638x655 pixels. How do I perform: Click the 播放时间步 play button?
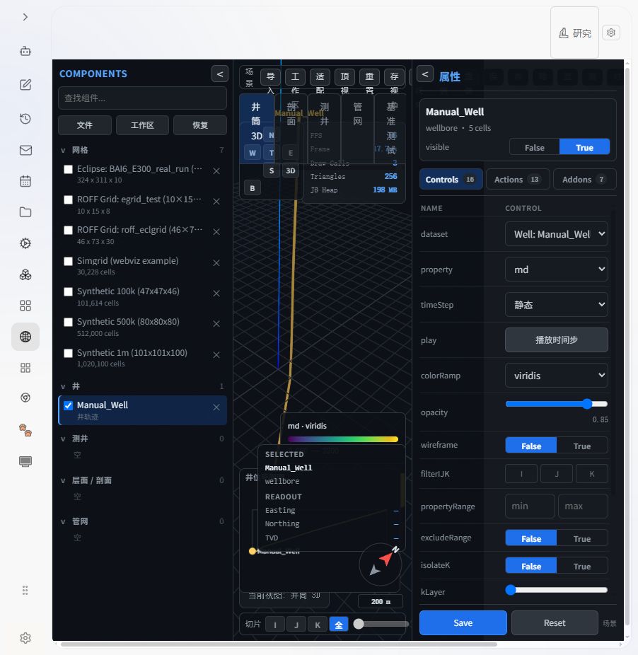coord(557,340)
